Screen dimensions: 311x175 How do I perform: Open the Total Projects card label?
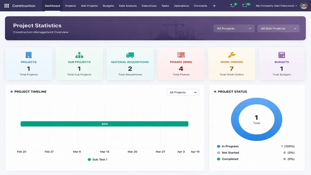(x=29, y=75)
